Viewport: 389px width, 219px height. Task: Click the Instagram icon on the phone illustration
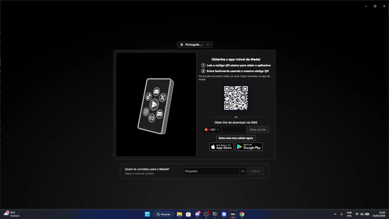(146, 112)
